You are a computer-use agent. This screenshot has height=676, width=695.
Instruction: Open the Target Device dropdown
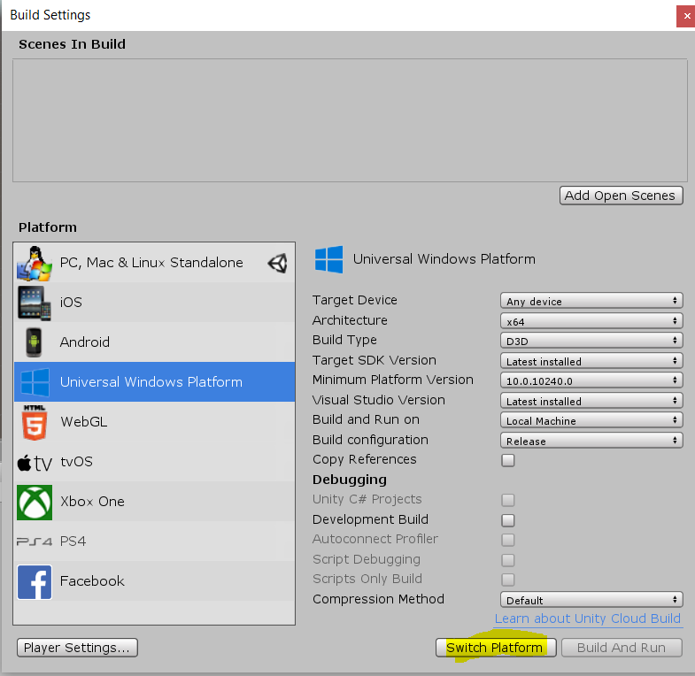(x=591, y=302)
